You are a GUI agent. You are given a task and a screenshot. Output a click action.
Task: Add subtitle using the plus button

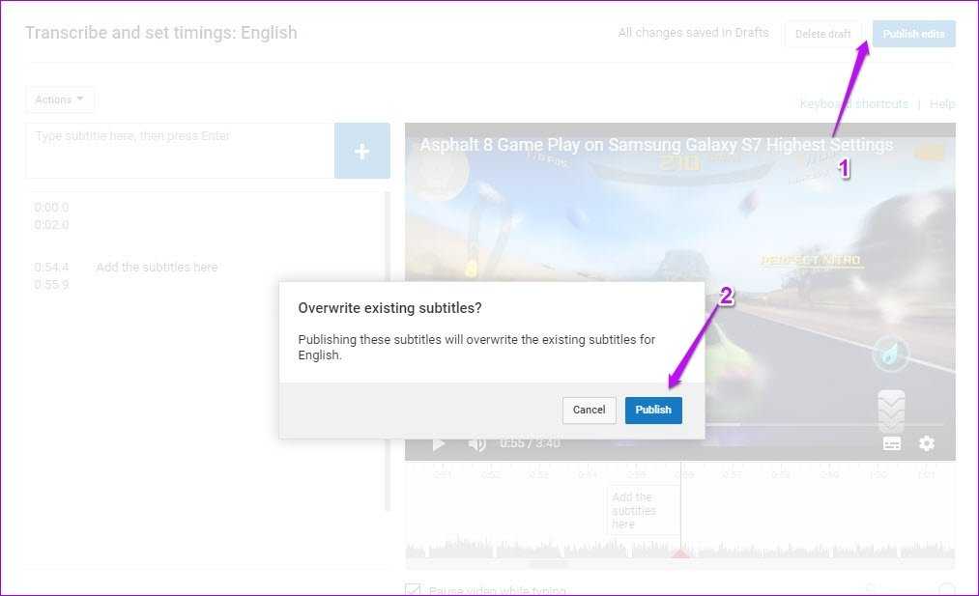(x=361, y=152)
